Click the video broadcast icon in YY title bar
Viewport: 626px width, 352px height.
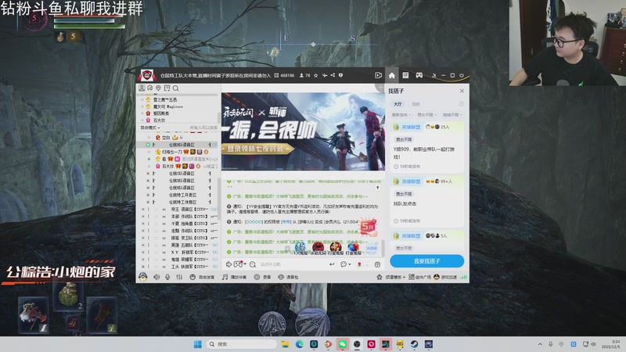click(378, 75)
